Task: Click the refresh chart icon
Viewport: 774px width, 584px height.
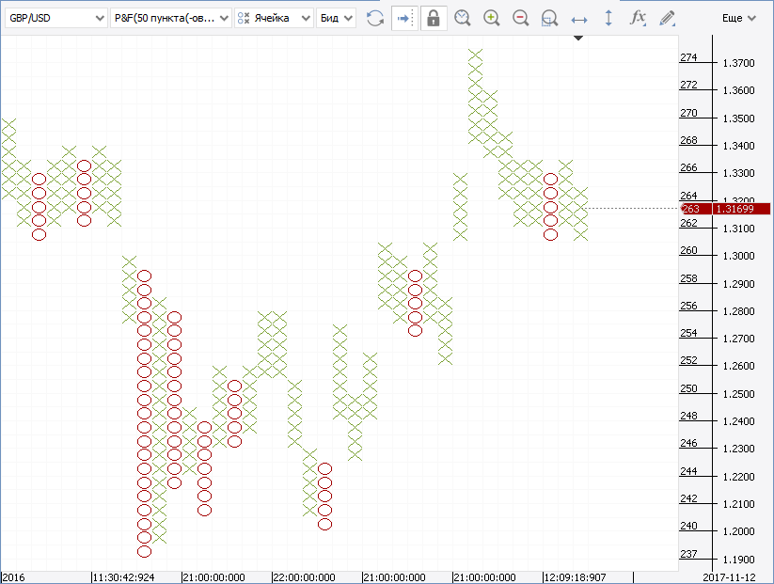Action: (x=375, y=18)
